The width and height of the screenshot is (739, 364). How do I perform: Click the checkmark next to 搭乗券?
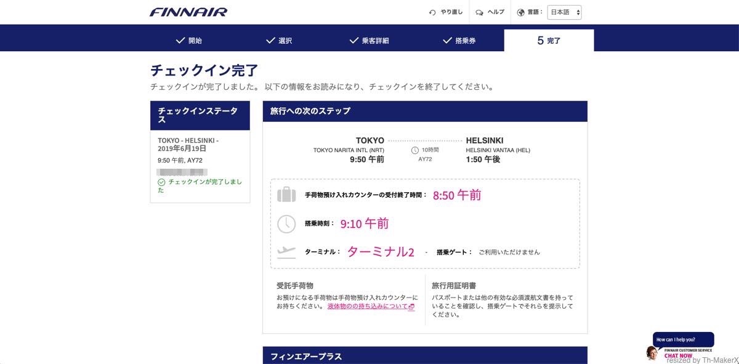pos(448,41)
